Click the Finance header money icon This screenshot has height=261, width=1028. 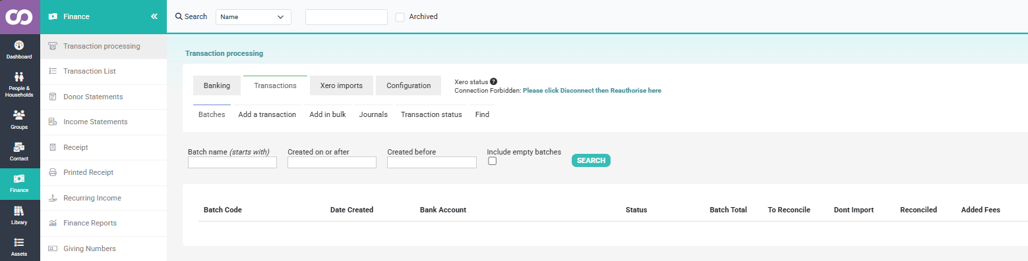point(53,16)
